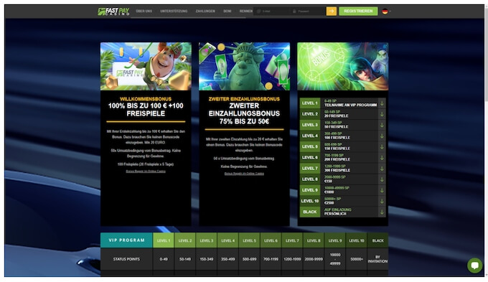Expand Level 9 row arrow
The width and height of the screenshot is (488, 282).
pos(382,190)
